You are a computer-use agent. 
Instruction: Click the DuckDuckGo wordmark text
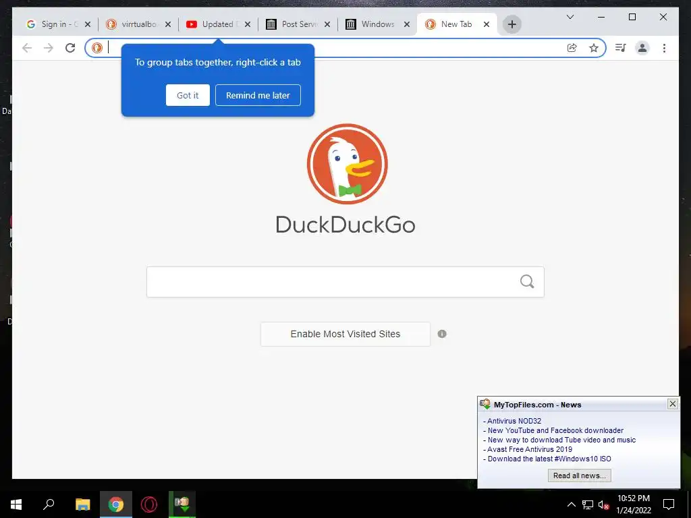[x=345, y=225]
